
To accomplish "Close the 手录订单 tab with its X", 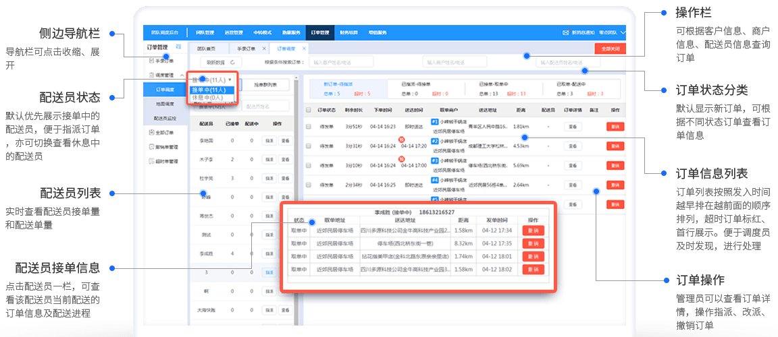I will [x=263, y=49].
